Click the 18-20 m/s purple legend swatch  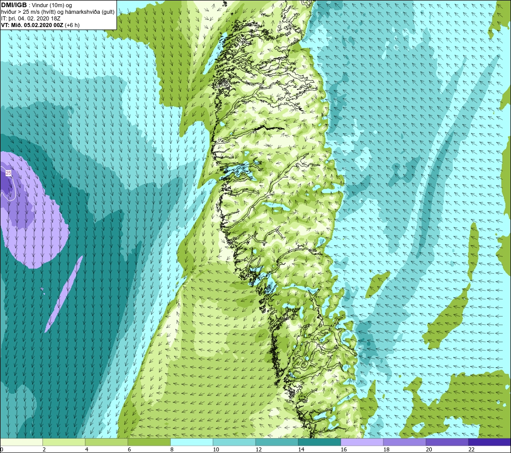pos(405,442)
